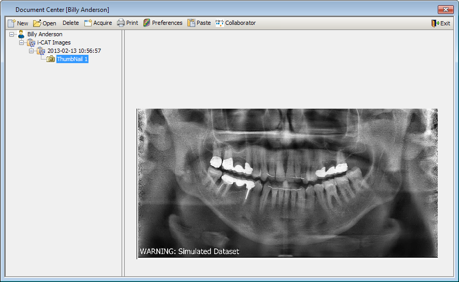
Task: Click the New document icon
Action: [12, 23]
